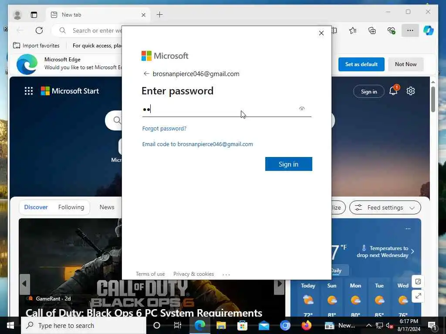This screenshot has height=334, width=446.
Task: Open Call of Duty Black Ops 6 article
Action: click(x=144, y=313)
